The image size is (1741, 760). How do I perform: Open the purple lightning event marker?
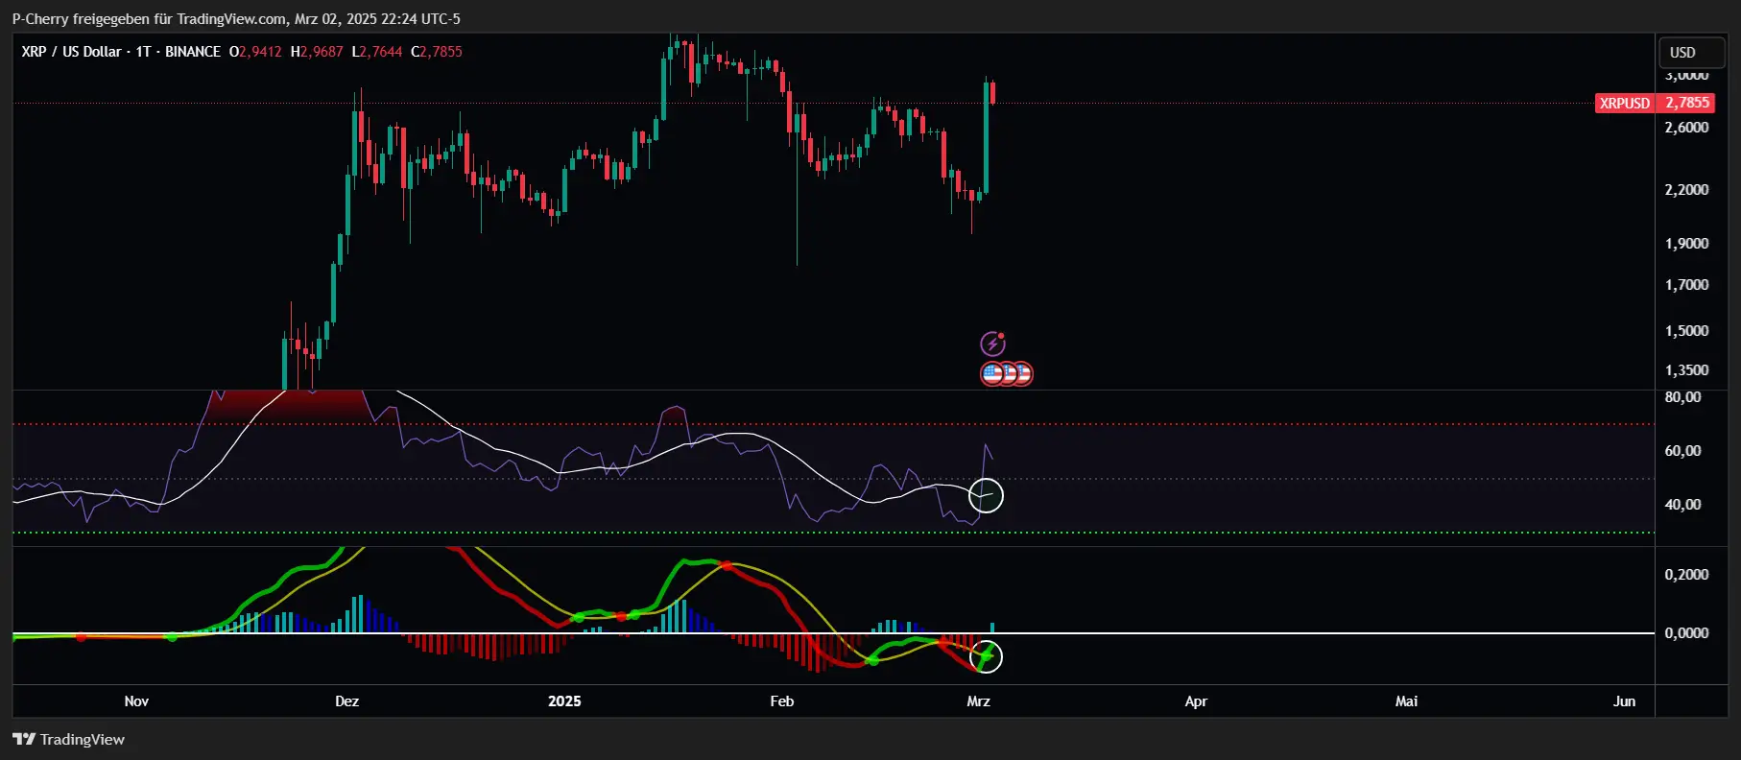(992, 344)
